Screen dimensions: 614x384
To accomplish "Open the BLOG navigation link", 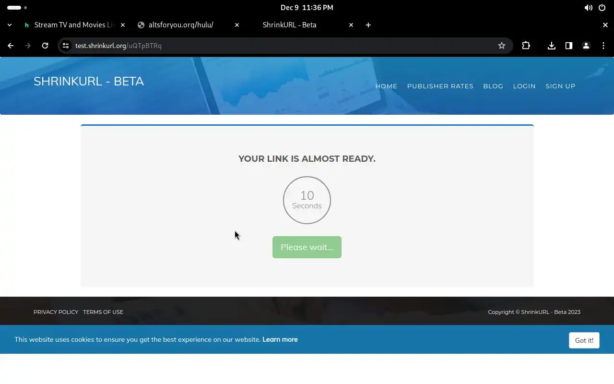I will pyautogui.click(x=493, y=86).
